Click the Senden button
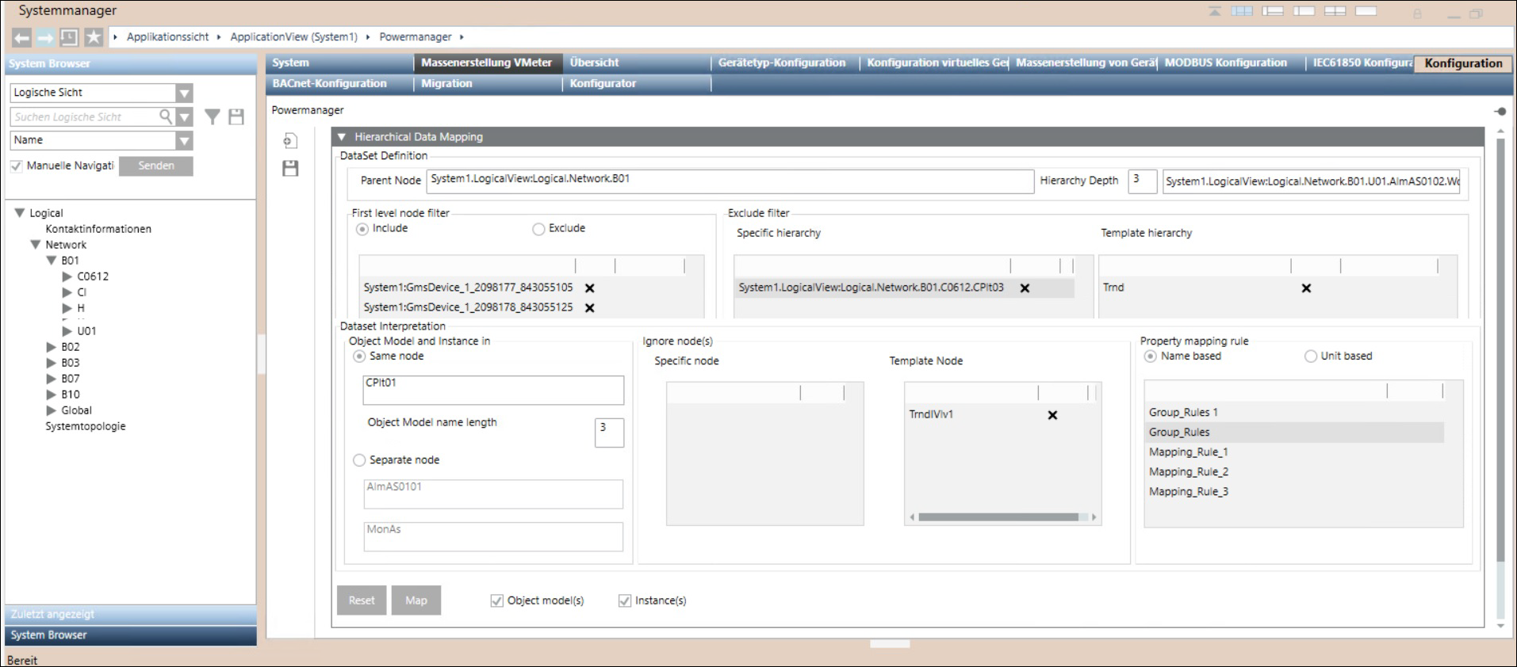The width and height of the screenshot is (1517, 667). 156,166
